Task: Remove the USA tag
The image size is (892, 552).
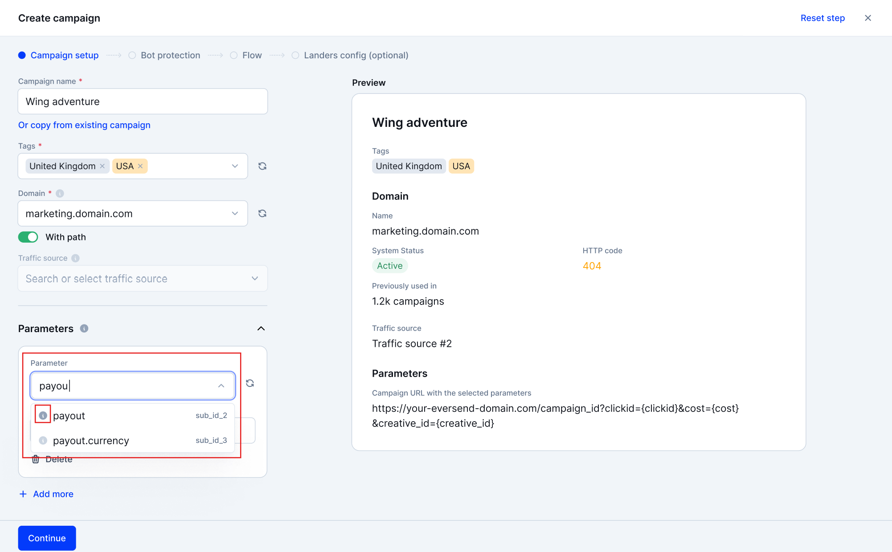Action: [140, 166]
